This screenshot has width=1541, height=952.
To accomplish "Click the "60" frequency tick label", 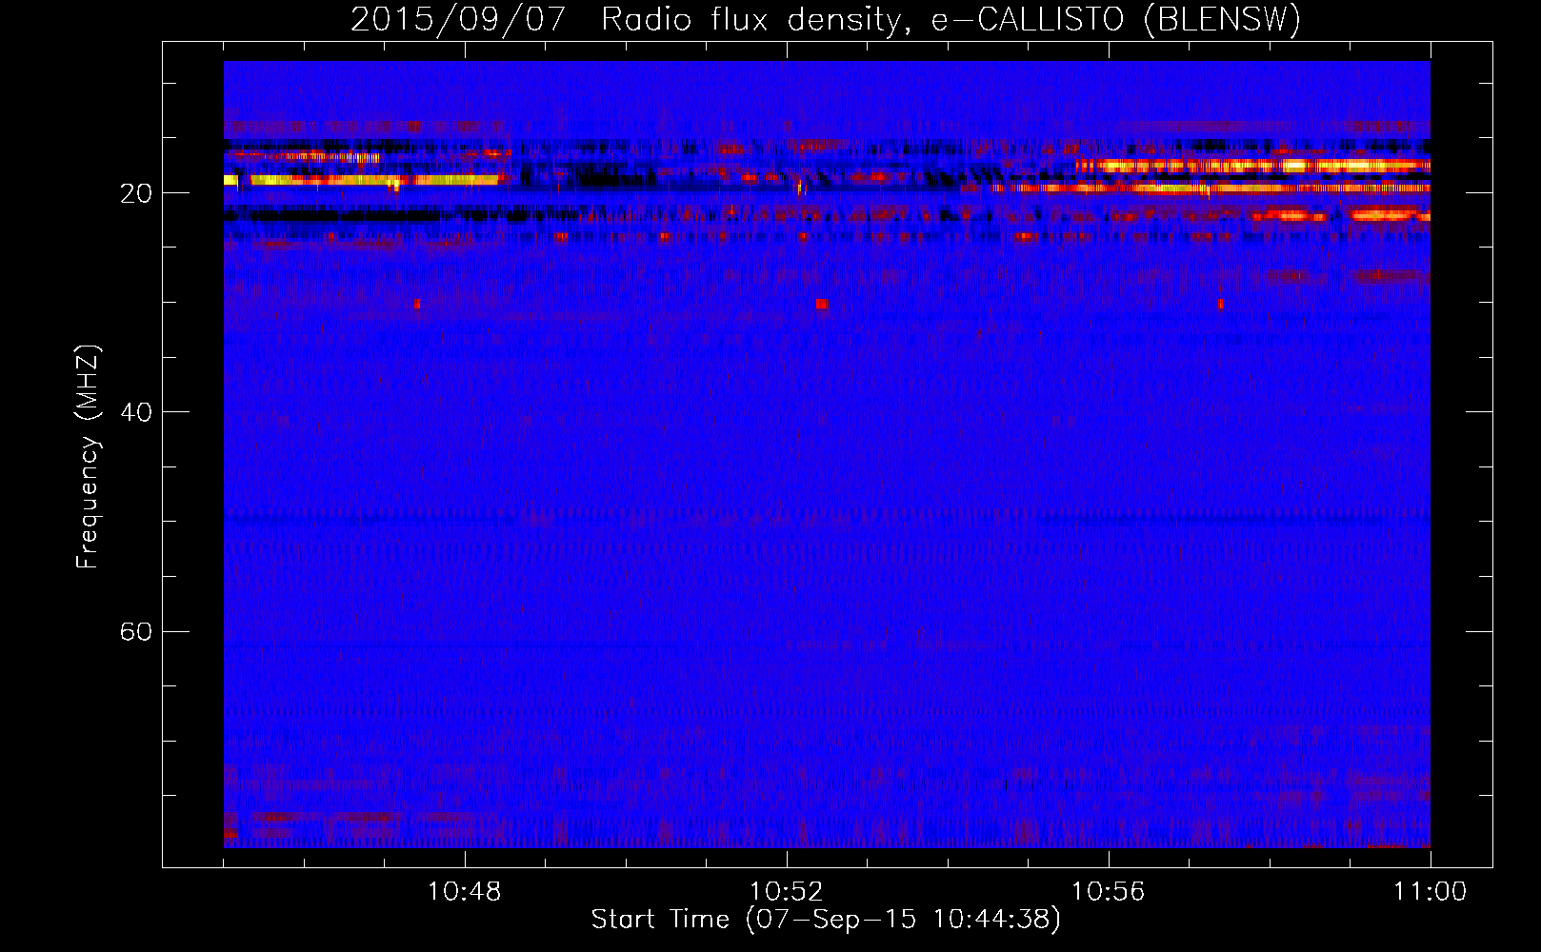I will coord(136,632).
